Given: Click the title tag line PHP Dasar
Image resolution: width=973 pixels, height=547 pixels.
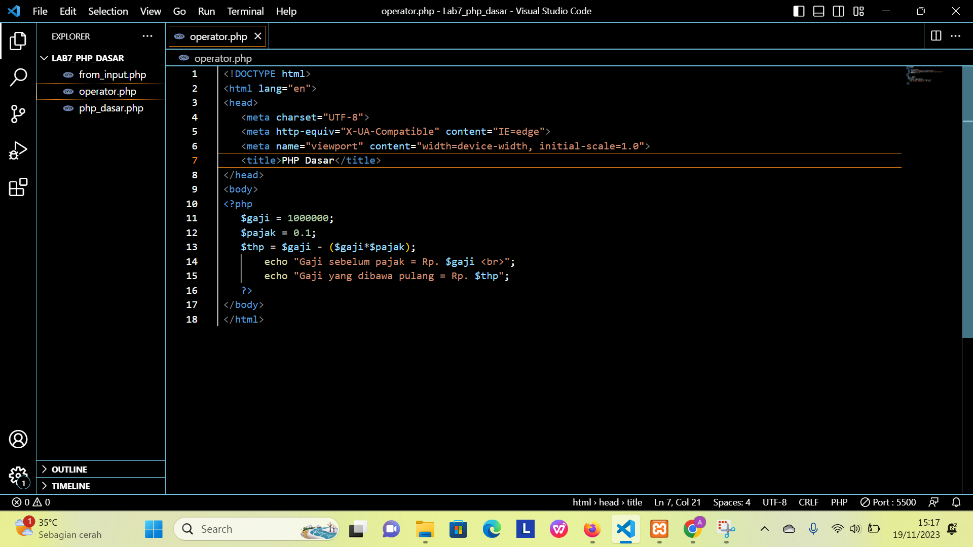Looking at the screenshot, I should (x=311, y=161).
